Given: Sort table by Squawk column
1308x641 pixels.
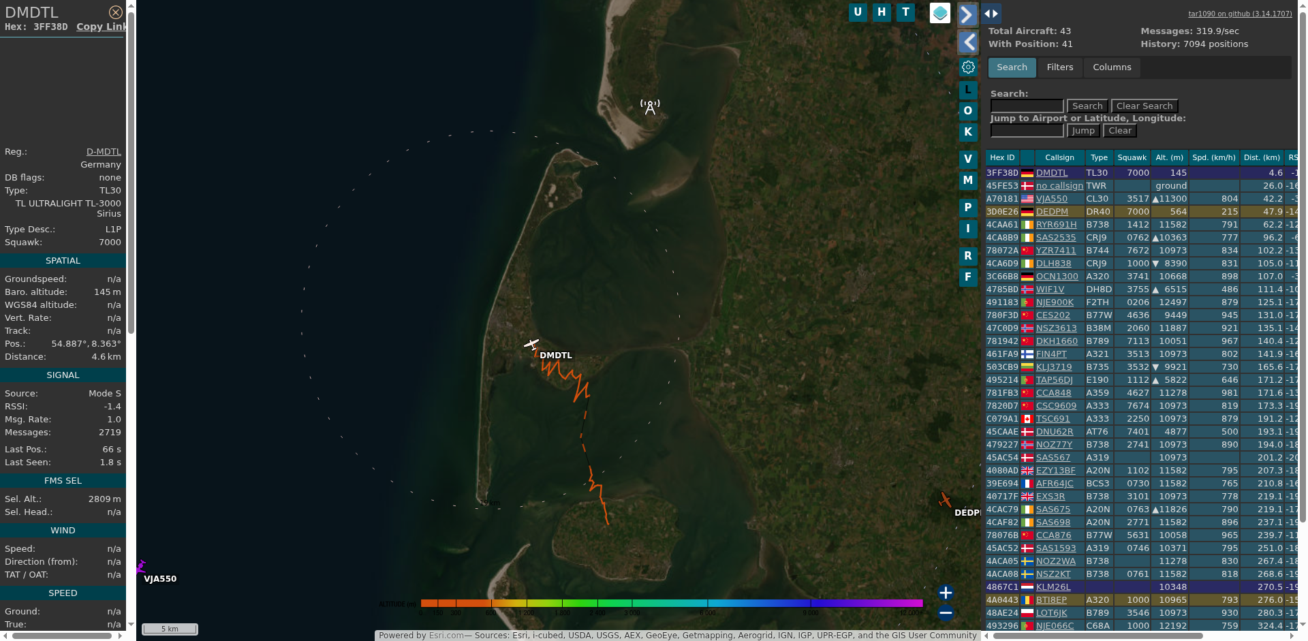Looking at the screenshot, I should click(1132, 157).
